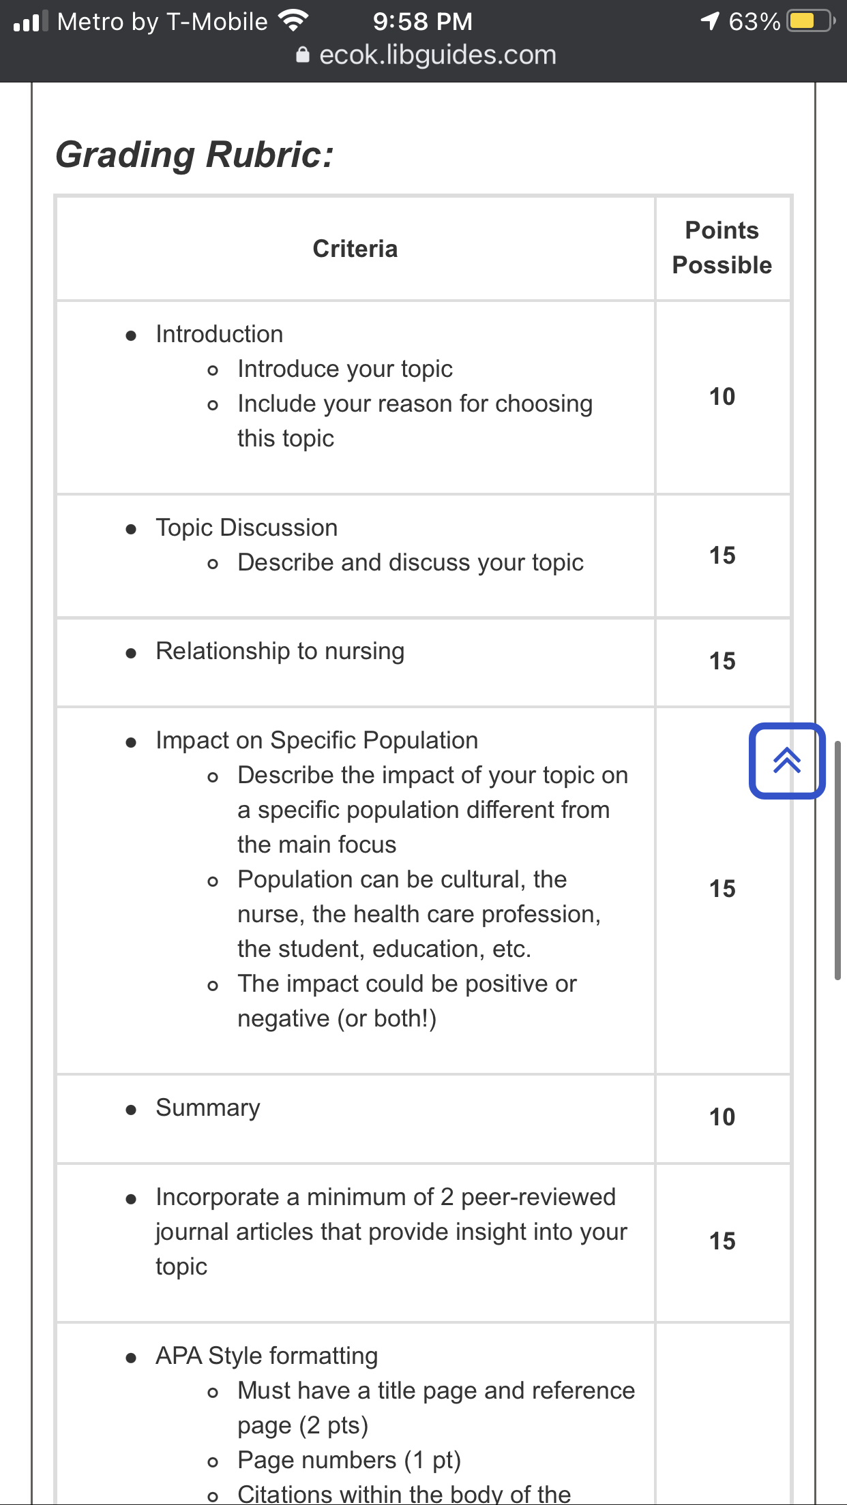The height and width of the screenshot is (1505, 847).
Task: Tap the 9:58 PM clock in status bar
Action: pos(423,21)
